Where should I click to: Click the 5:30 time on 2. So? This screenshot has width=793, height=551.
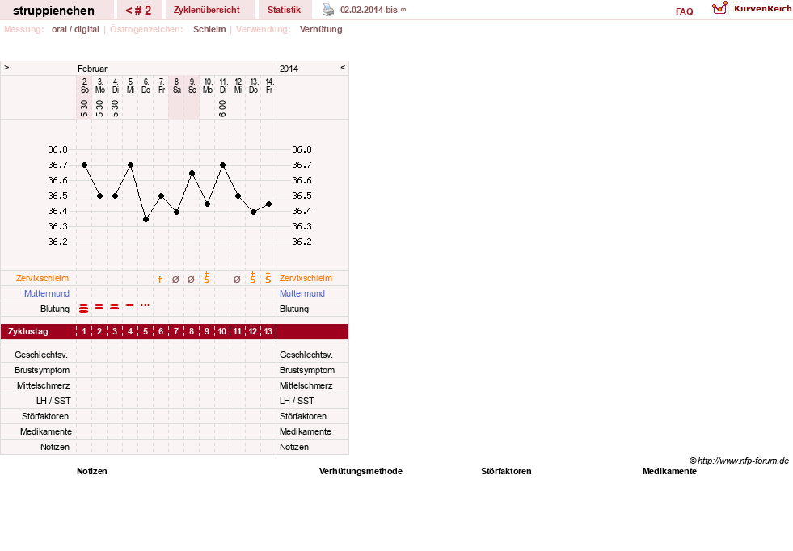[x=84, y=108]
